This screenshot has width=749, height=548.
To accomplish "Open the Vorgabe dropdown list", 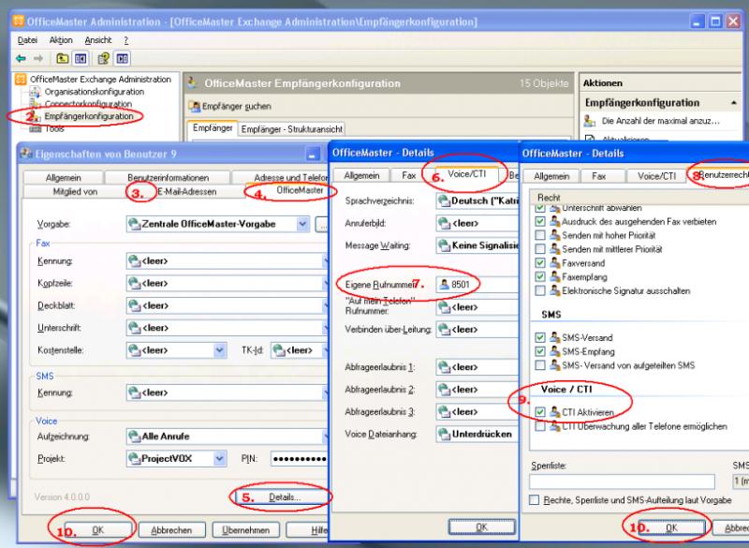I will pos(301,223).
